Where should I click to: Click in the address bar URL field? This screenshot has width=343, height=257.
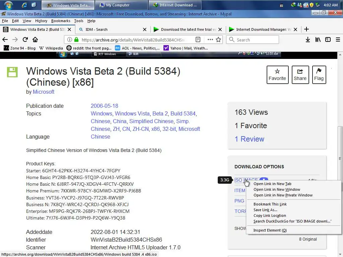point(133,40)
